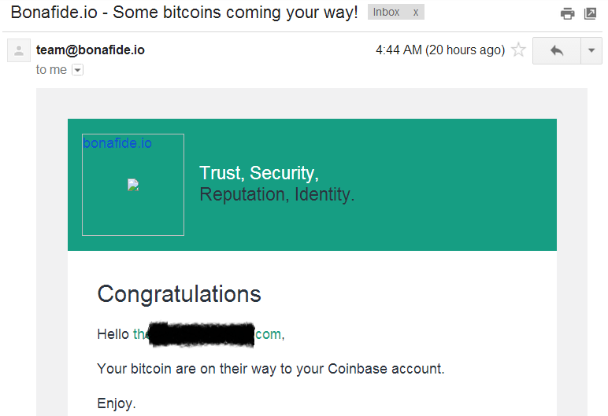Click the broken image icon in logo box
This screenshot has width=608, height=416.
point(133,185)
